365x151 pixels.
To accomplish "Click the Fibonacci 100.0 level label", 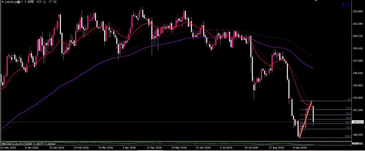I will (348, 136).
